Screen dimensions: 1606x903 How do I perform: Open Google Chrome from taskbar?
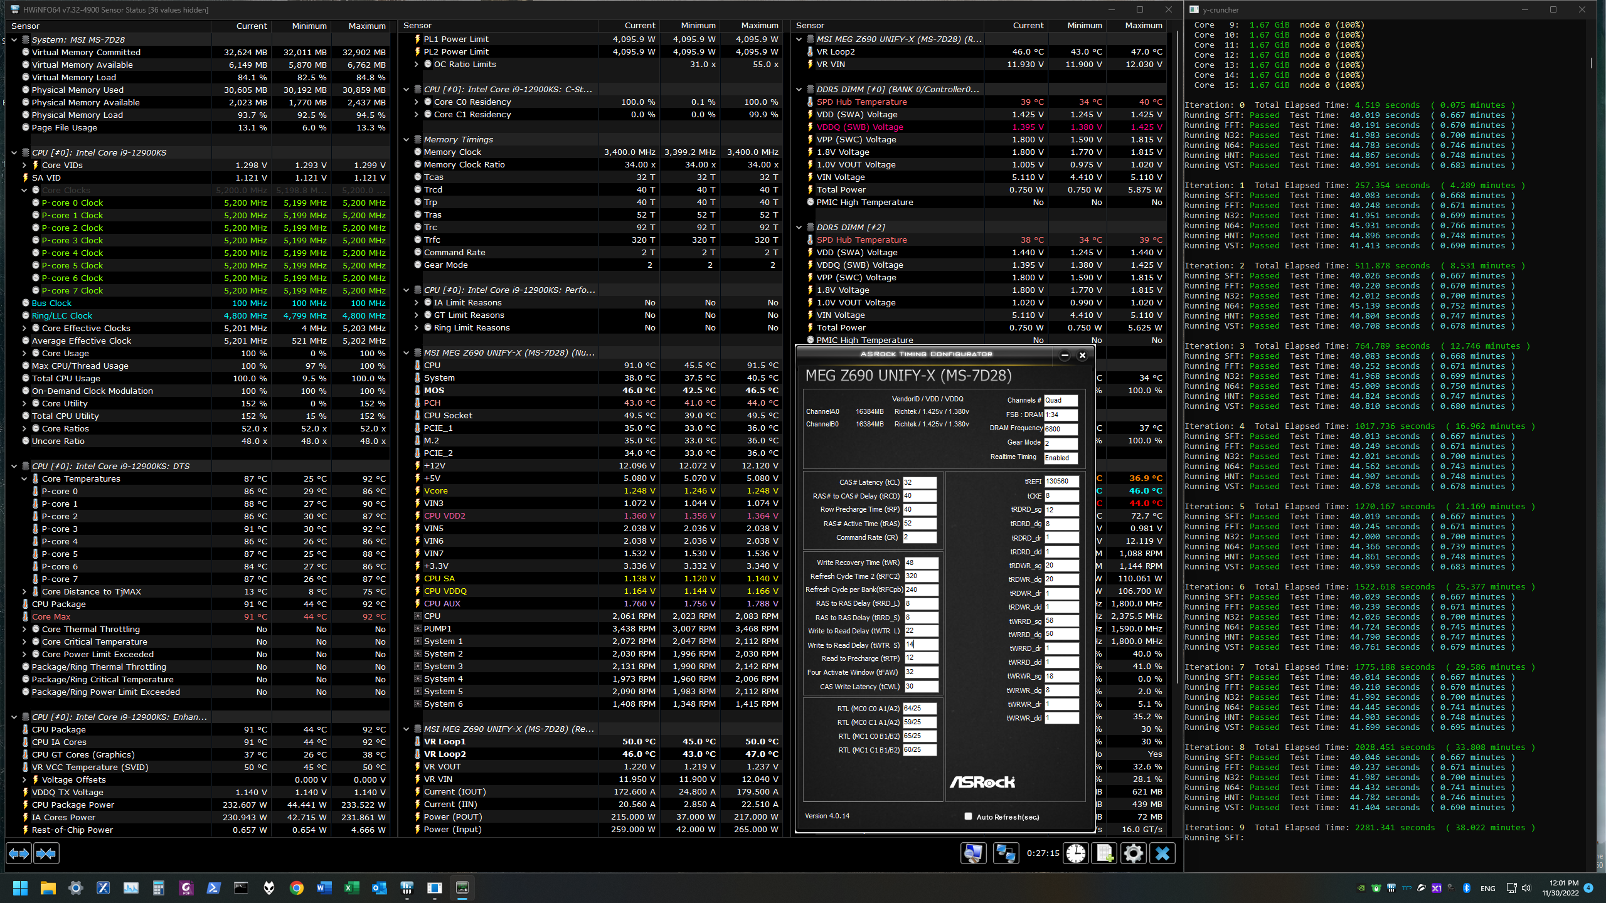[297, 888]
